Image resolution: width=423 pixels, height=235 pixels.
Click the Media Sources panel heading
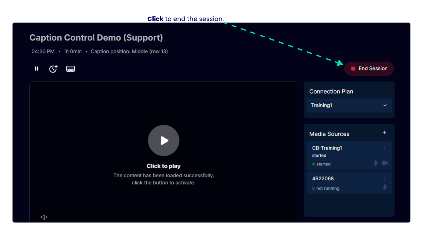point(329,134)
